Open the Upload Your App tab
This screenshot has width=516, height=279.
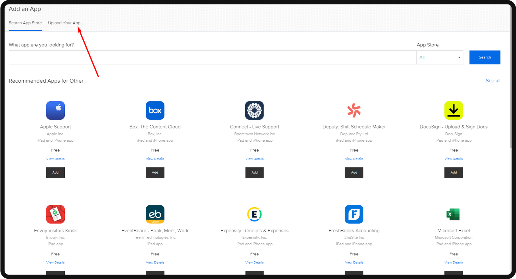click(64, 23)
